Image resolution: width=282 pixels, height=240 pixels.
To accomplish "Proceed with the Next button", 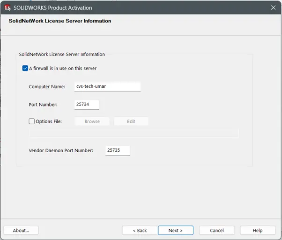I will click(x=176, y=230).
